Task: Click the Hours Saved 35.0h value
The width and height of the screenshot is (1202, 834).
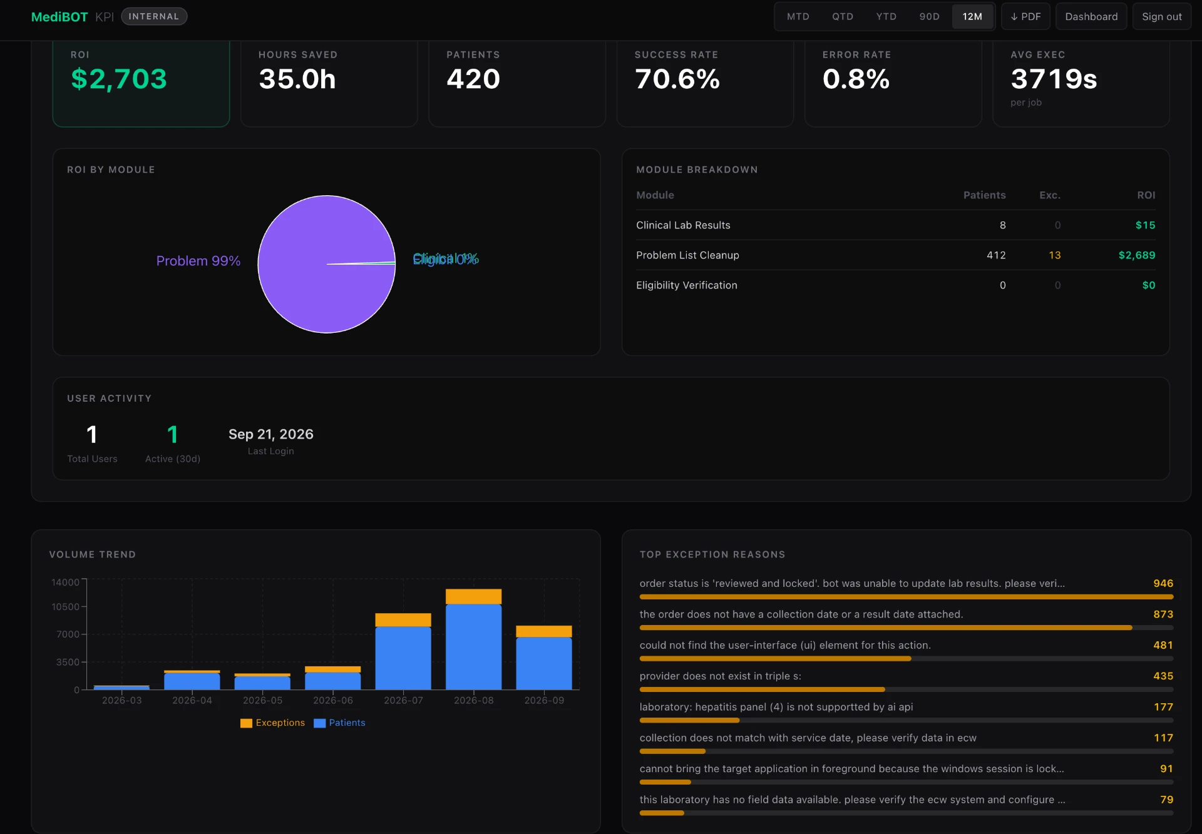Action: pos(297,79)
